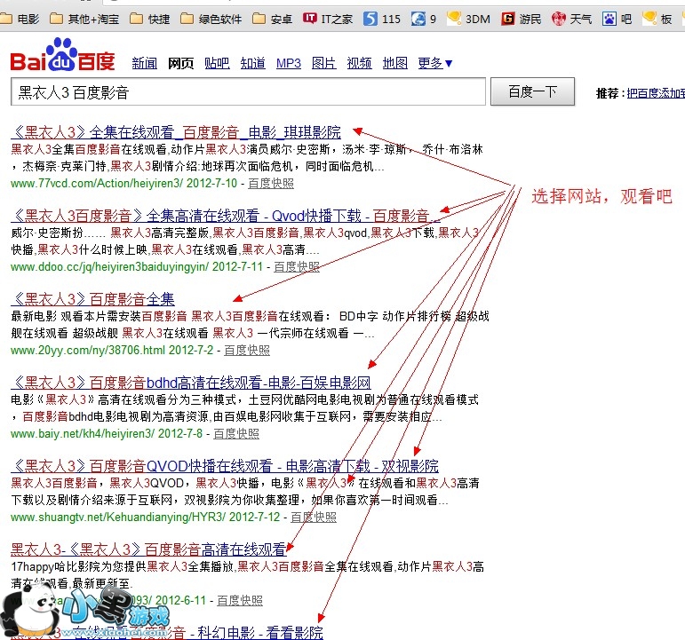This screenshot has width=685, height=640.
Task: Open result bdhd高清在线观看 百娱电影网
Action: point(191,383)
